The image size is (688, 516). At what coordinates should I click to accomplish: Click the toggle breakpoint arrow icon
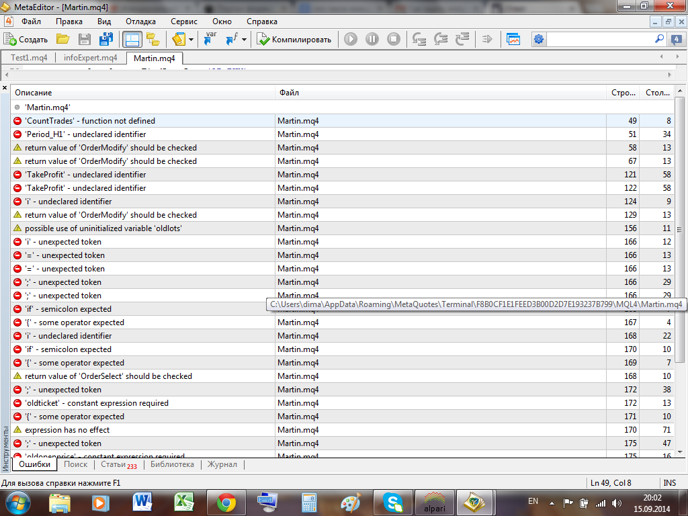[487, 40]
